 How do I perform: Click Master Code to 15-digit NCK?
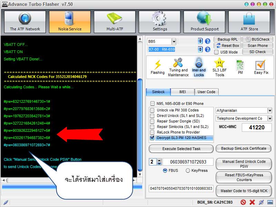(244, 191)
